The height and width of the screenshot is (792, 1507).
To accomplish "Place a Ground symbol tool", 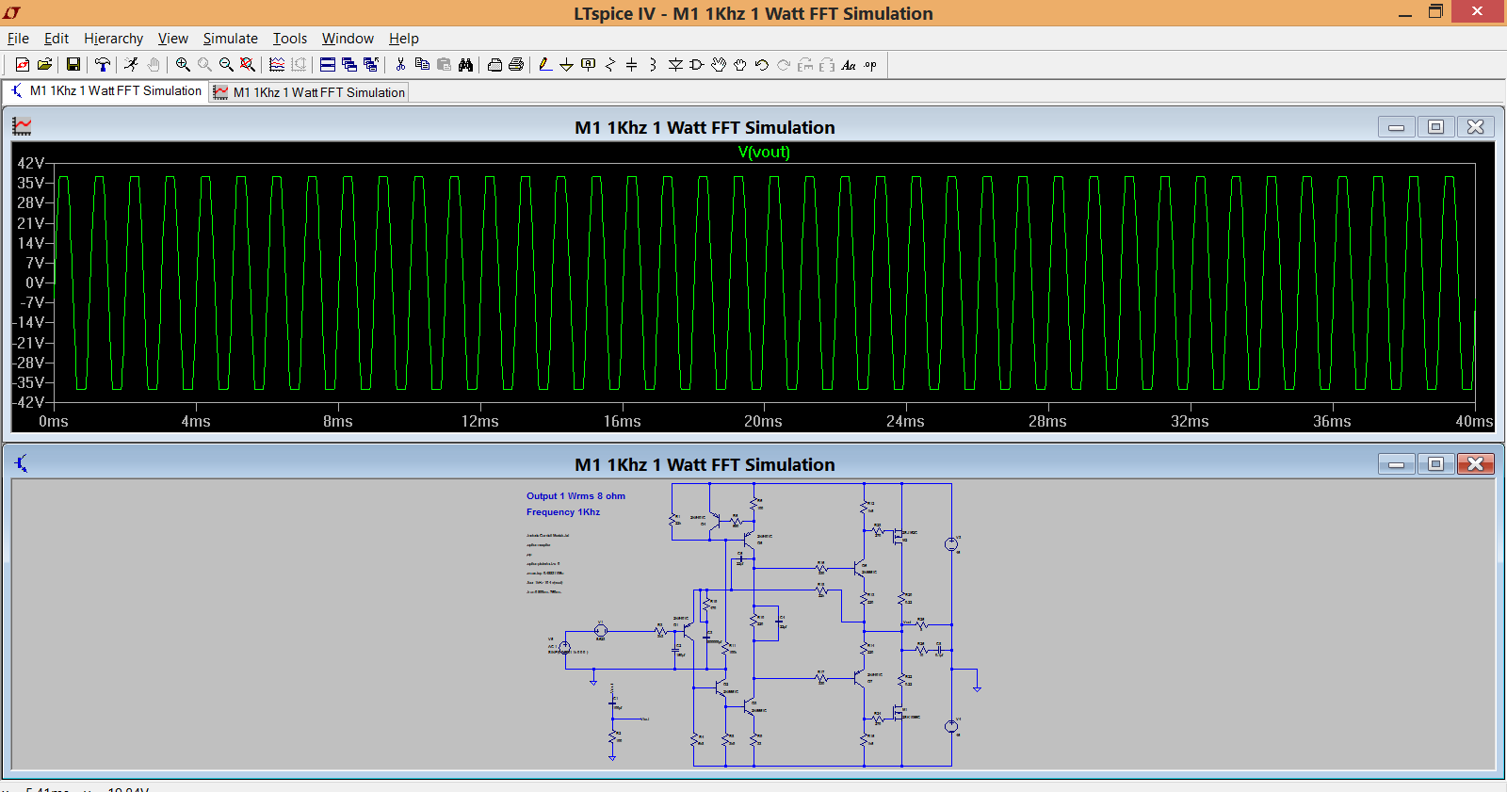I will 566,64.
